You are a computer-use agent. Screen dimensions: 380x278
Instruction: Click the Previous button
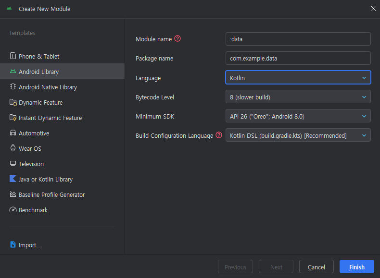235,266
